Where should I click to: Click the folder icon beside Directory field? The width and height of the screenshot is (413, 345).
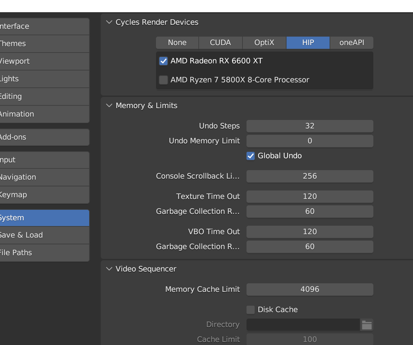pos(367,325)
